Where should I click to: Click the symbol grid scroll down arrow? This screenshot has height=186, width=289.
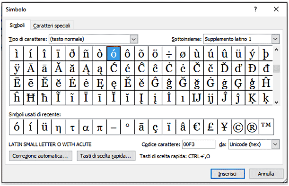coord(277,102)
